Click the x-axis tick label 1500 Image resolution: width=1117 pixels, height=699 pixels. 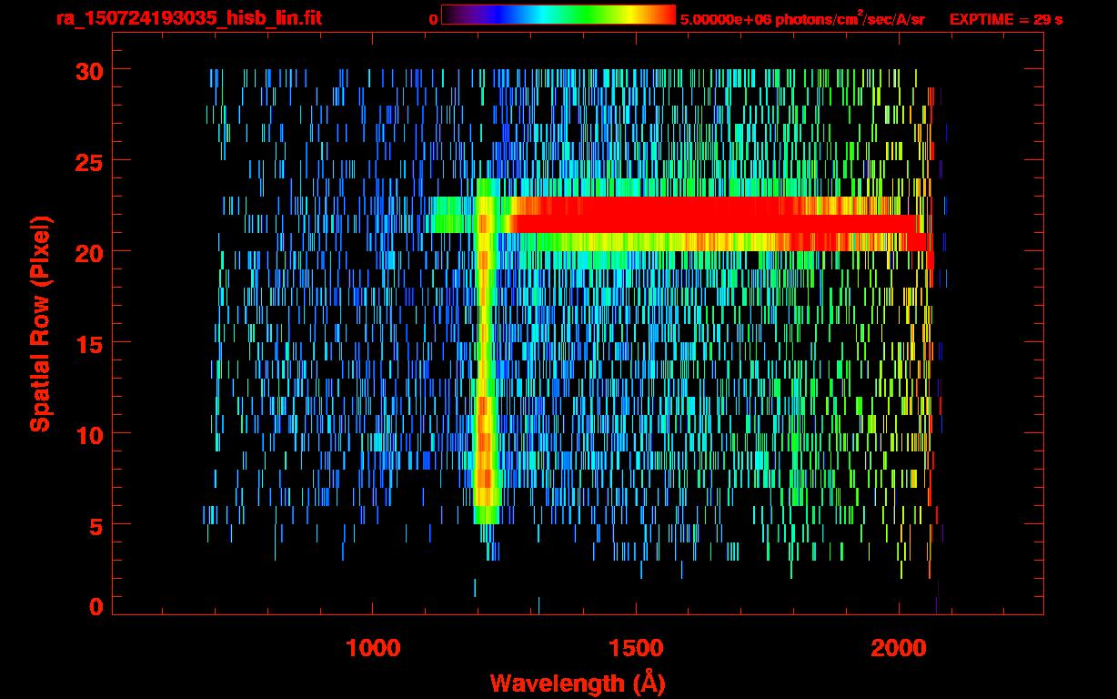click(635, 648)
